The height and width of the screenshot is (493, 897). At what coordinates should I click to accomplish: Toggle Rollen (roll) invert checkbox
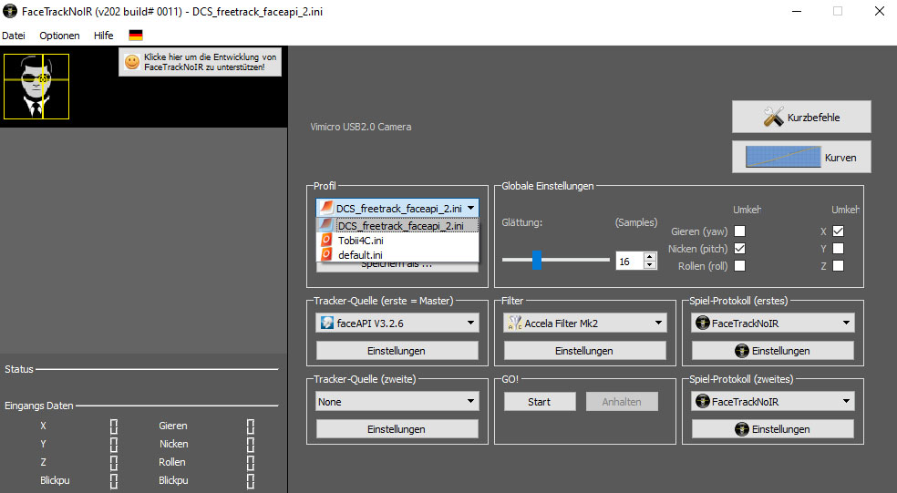739,265
